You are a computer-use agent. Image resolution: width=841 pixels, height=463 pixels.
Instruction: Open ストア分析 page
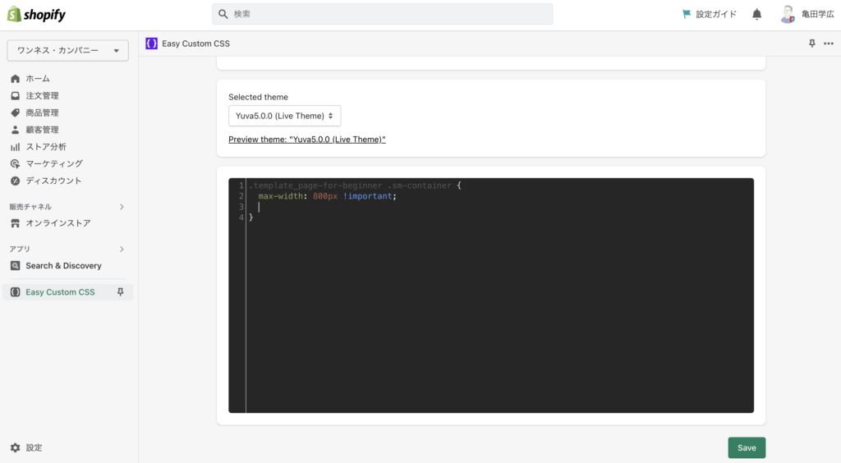(x=46, y=147)
